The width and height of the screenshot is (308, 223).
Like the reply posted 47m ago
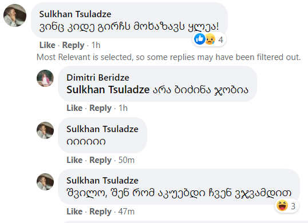(74, 212)
